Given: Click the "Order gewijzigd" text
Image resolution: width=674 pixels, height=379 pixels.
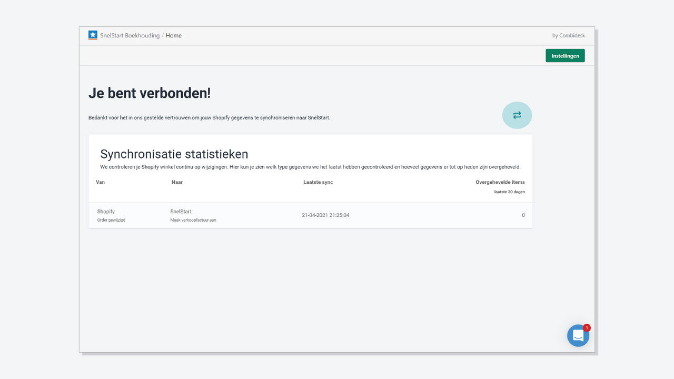Looking at the screenshot, I should [x=111, y=220].
